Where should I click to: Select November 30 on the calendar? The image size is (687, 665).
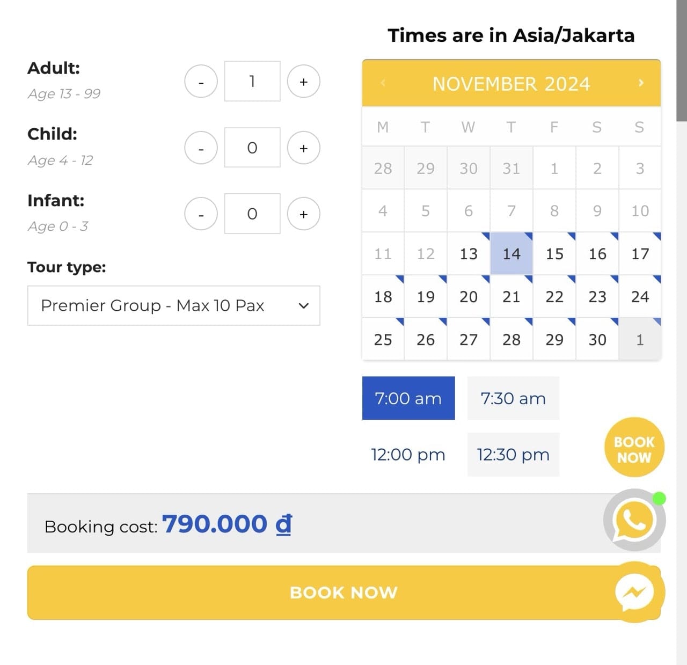(x=597, y=339)
